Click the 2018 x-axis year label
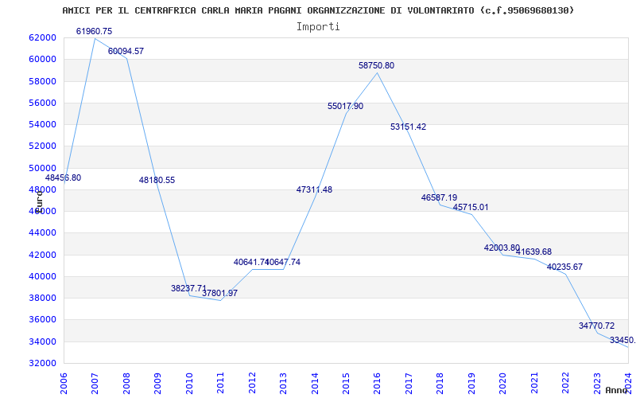Viewport: 636px width, 398px height. click(x=440, y=382)
